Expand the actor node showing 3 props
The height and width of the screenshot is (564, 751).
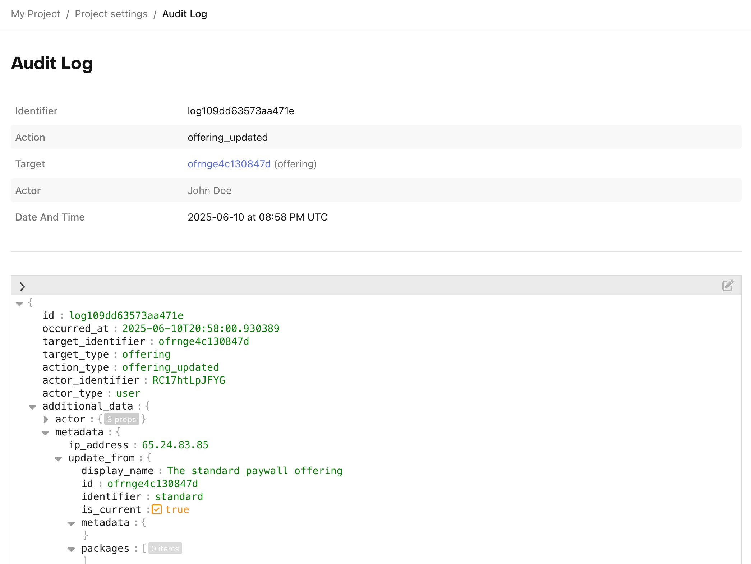point(46,419)
